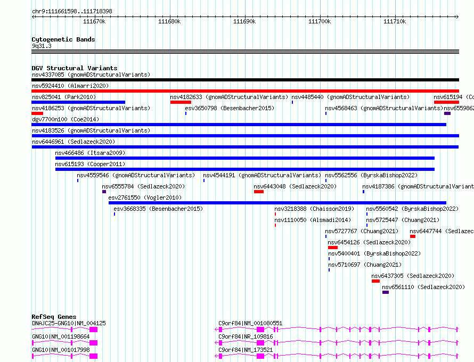This screenshot has height=362, width=474.
Task: Click the red nsv6443048 variant bar
Action: point(259,192)
